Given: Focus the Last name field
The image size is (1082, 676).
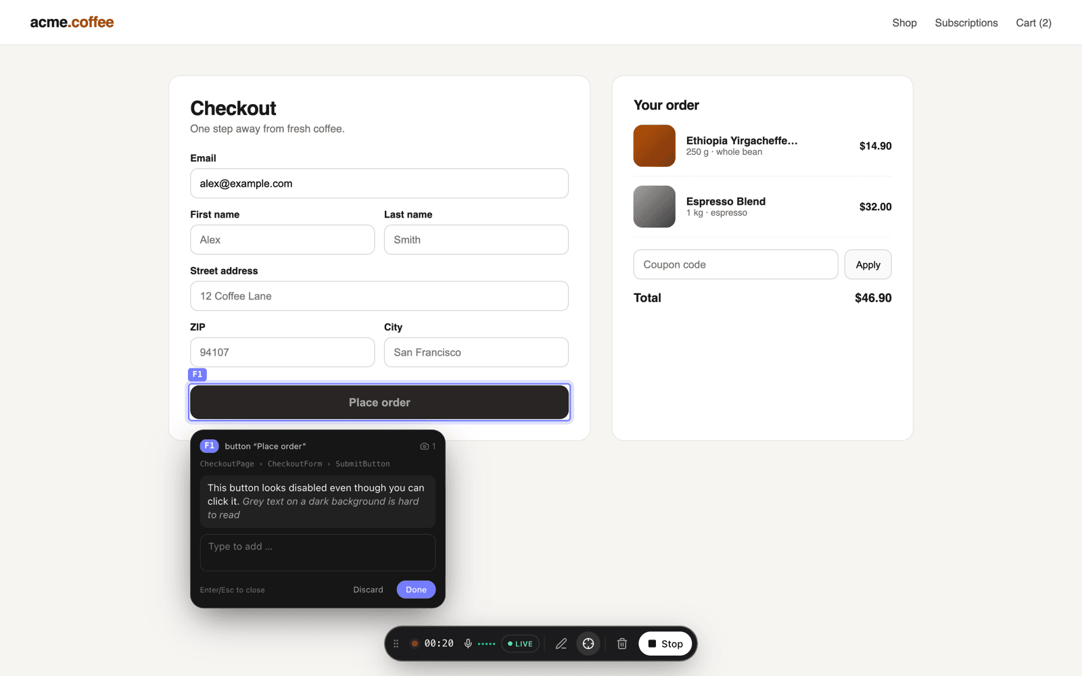Looking at the screenshot, I should pyautogui.click(x=476, y=239).
